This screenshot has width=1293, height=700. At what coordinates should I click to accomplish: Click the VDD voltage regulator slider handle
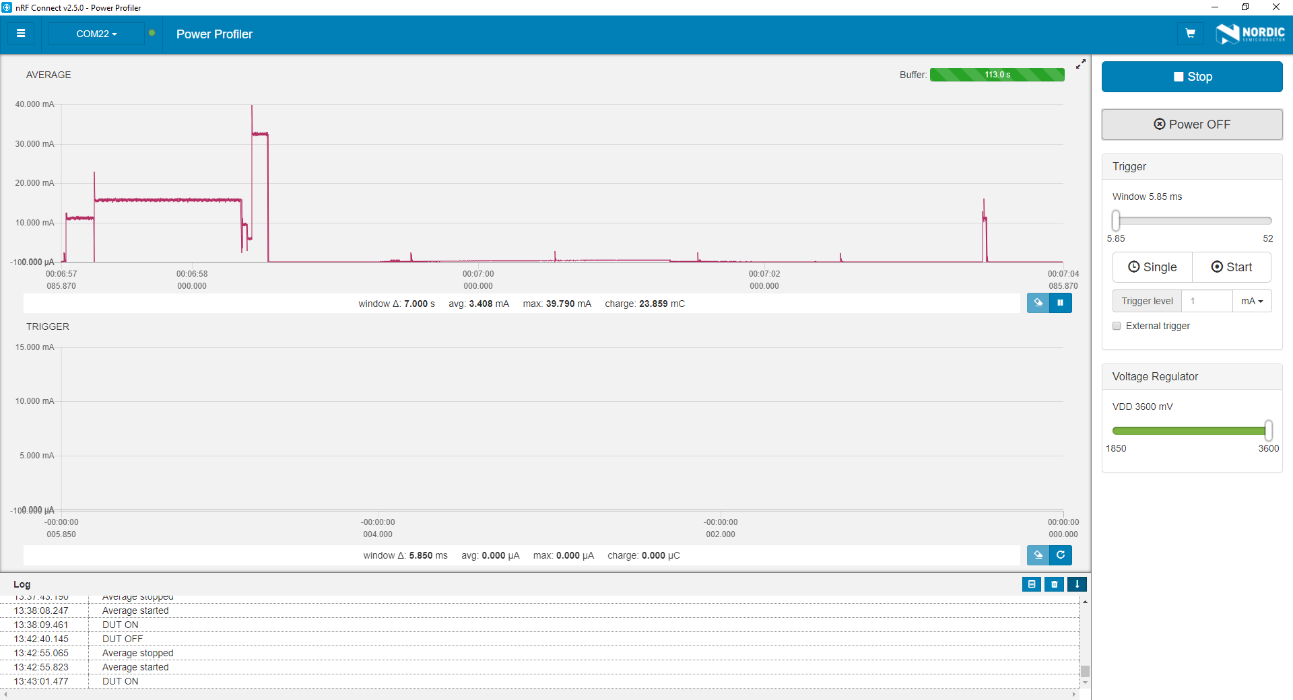click(x=1268, y=431)
